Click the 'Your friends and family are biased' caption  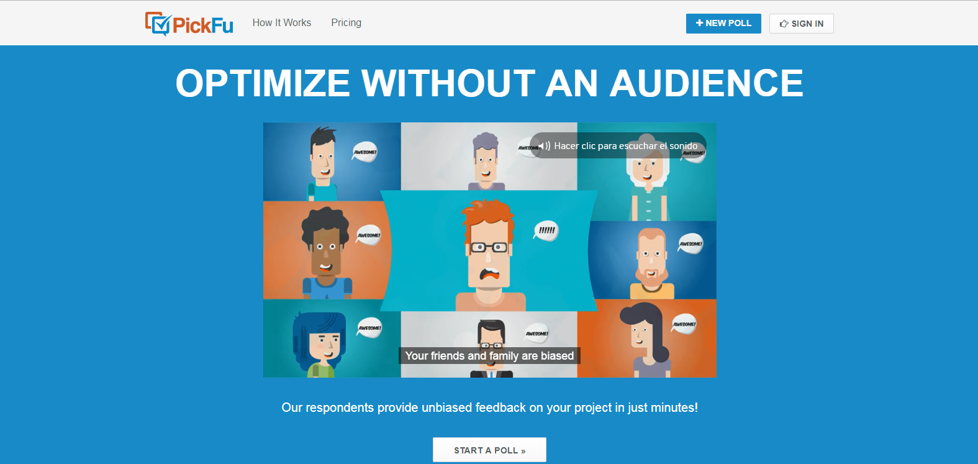tap(489, 355)
